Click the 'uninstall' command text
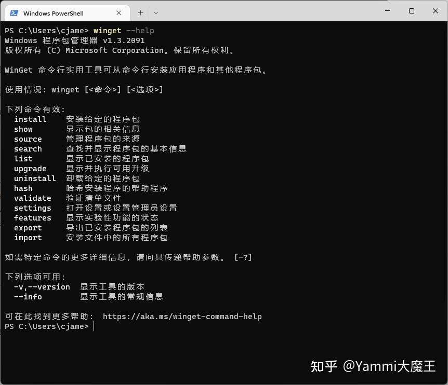 pos(35,178)
